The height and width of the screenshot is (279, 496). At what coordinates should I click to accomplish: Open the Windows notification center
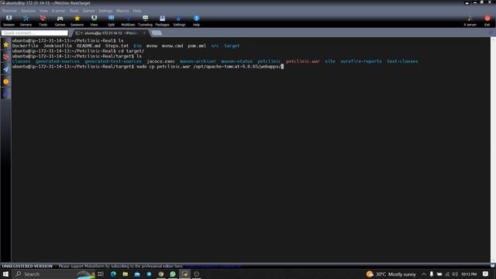[486, 274]
